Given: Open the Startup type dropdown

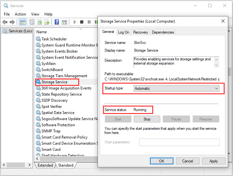Looking at the screenshot, I should pyautogui.click(x=176, y=88).
